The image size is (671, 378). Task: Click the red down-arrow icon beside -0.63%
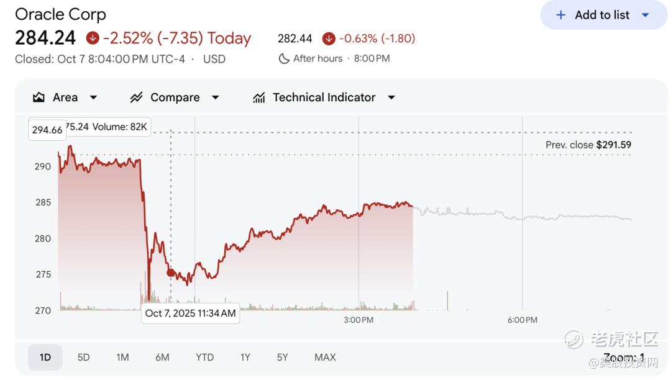329,38
